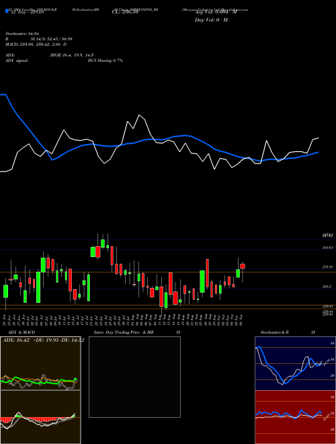The height and width of the screenshot is (444, 336).
Task: Click the 'Avg Vol: 0.004 M' text
Action: click(216, 12)
